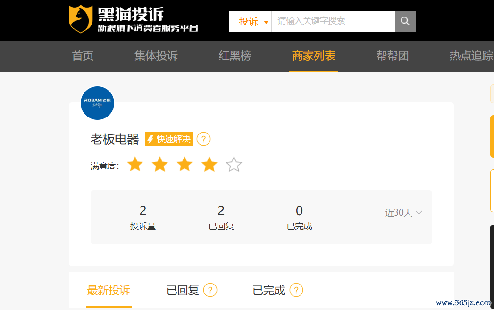Image resolution: width=494 pixels, height=310 pixels.
Task: Expand the 近30天 time range dropdown
Action: pos(403,213)
